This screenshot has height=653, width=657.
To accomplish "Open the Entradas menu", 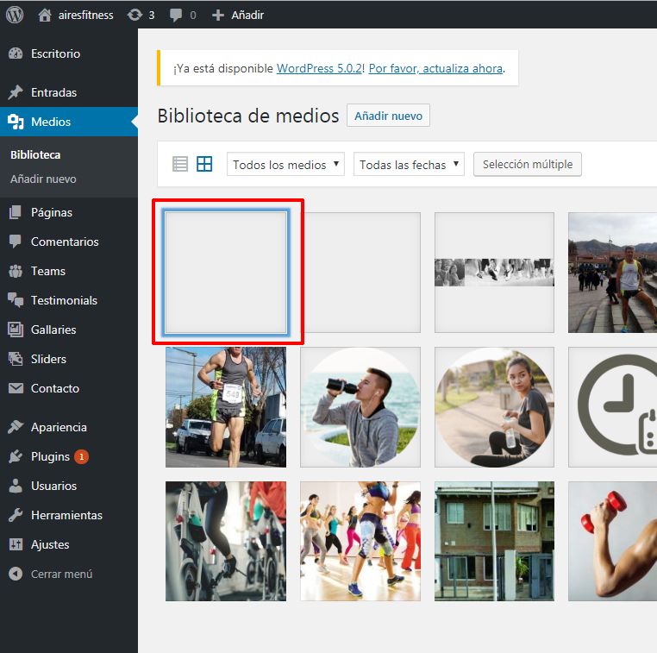I will pos(69,92).
